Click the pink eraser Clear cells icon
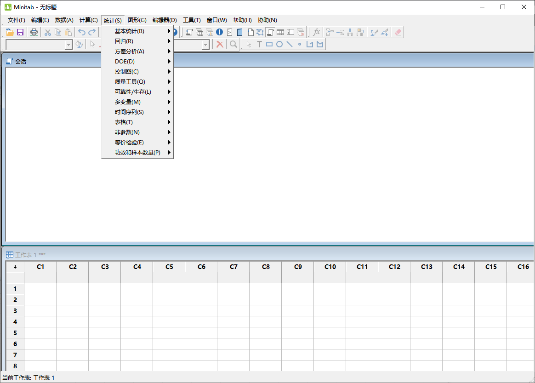The height and width of the screenshot is (383, 535). point(398,33)
